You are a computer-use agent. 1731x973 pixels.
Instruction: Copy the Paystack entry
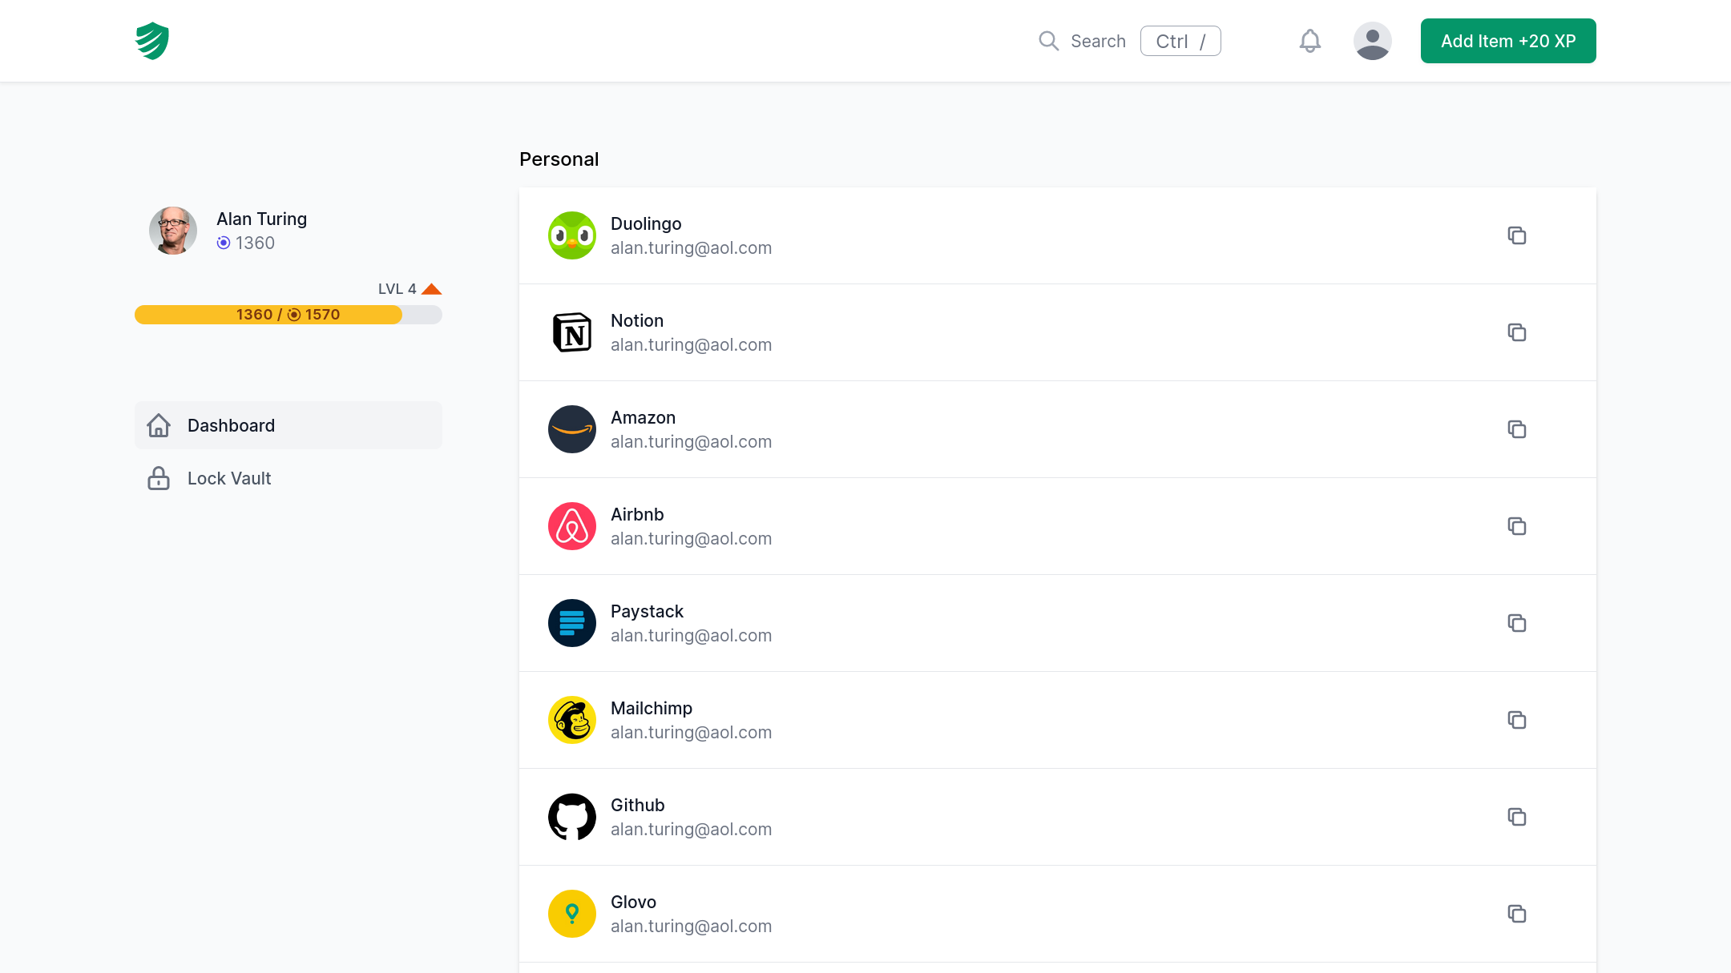pyautogui.click(x=1516, y=623)
